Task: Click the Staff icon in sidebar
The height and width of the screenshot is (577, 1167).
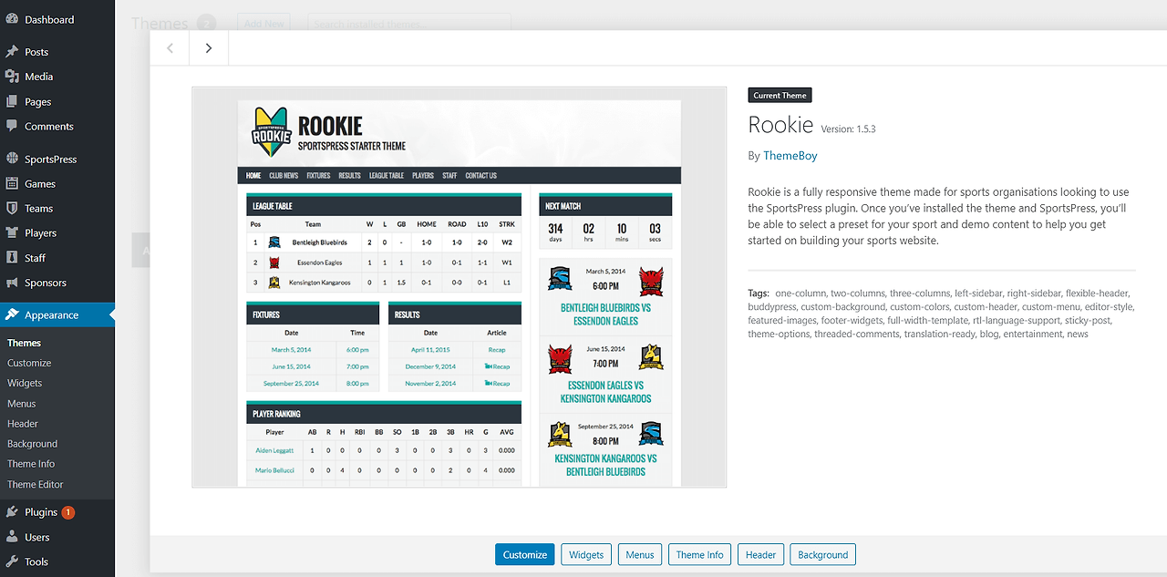Action: [x=12, y=258]
